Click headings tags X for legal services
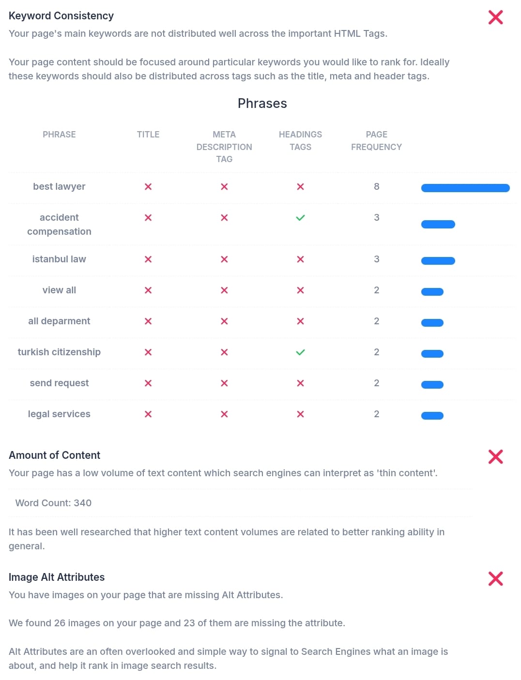This screenshot has width=521, height=680. pos(300,414)
